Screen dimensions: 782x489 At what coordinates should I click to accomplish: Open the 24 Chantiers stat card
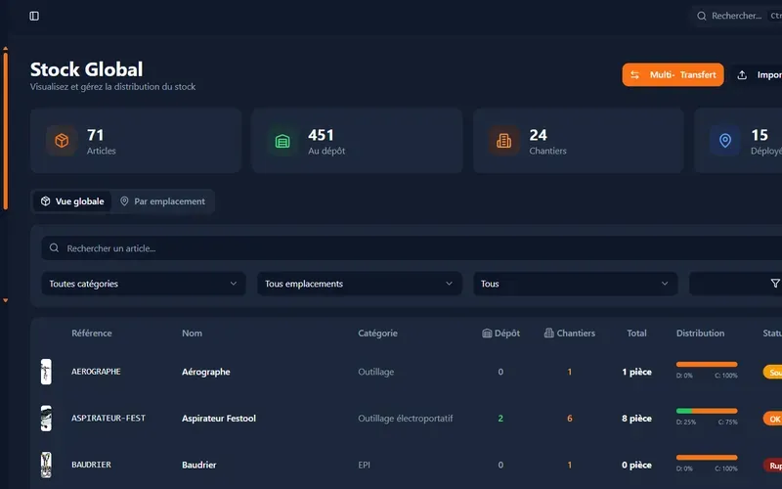pos(578,141)
